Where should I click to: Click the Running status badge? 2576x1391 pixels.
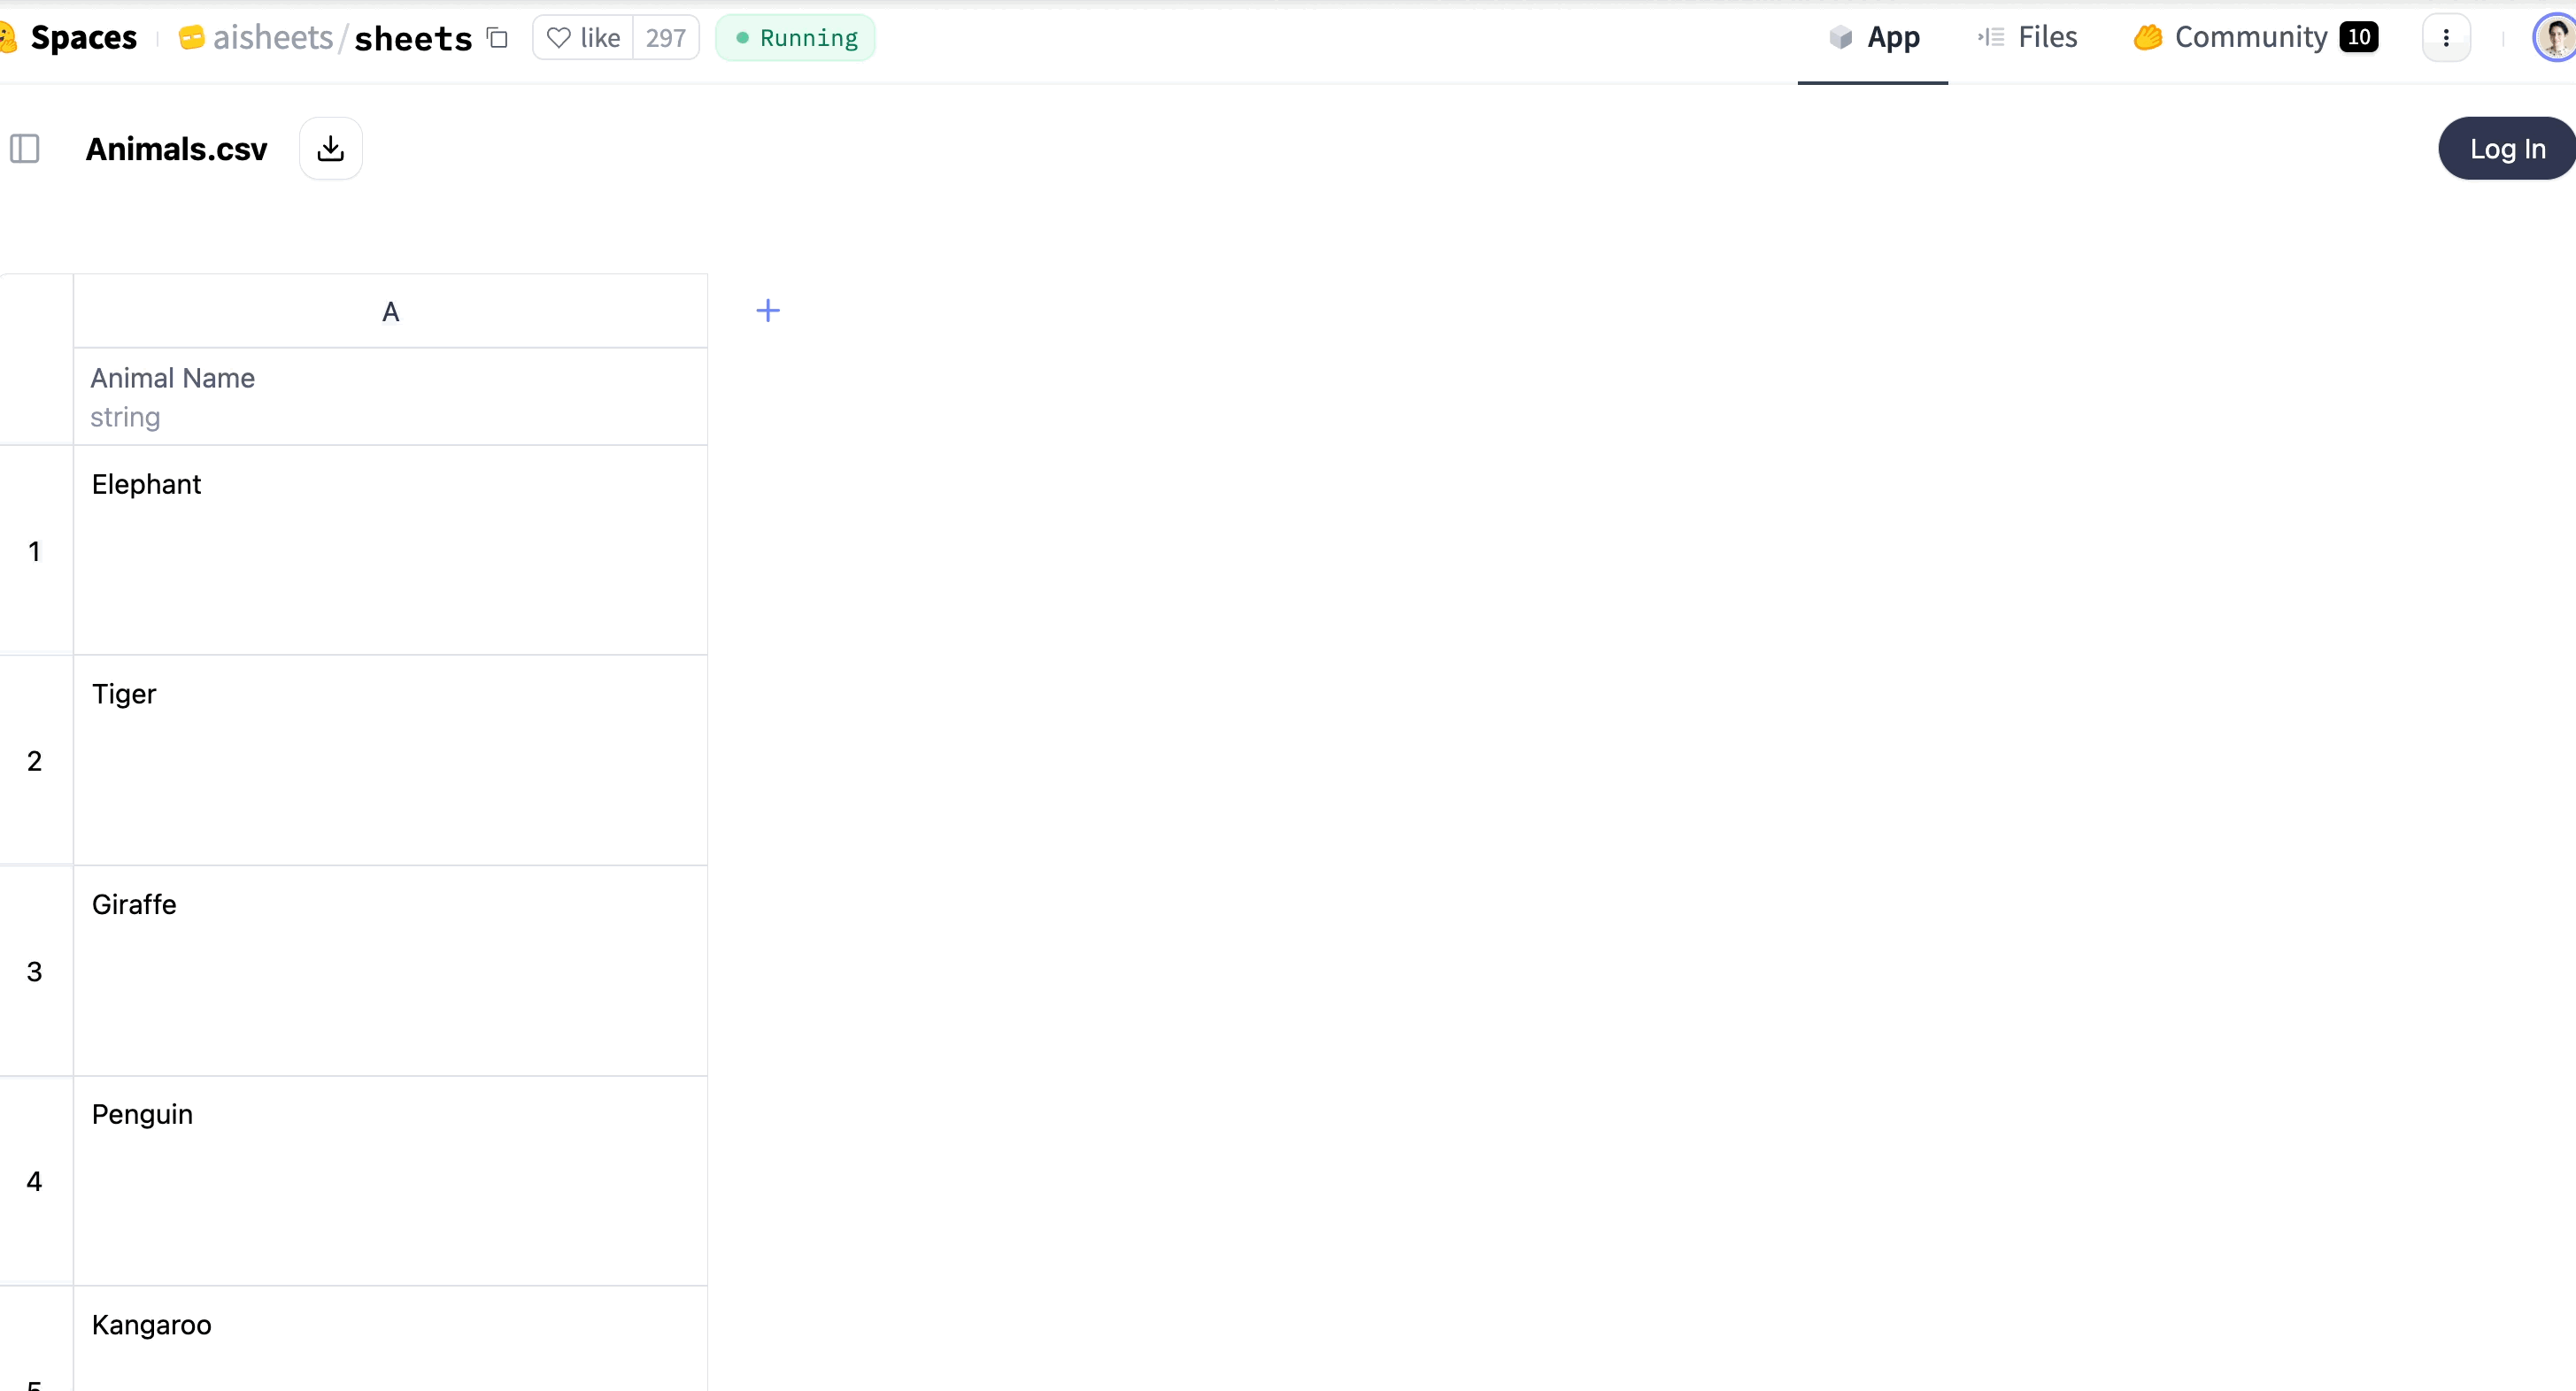click(796, 38)
